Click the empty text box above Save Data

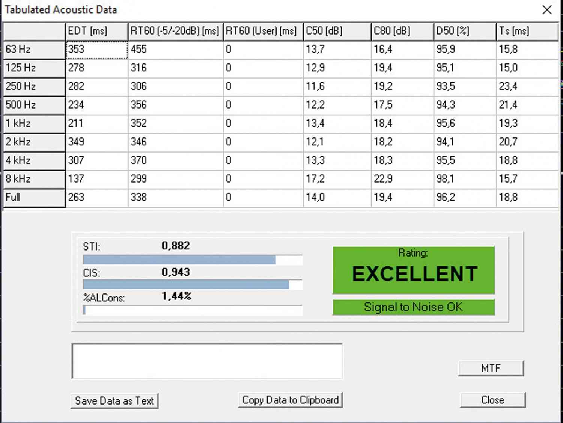pyautogui.click(x=207, y=361)
